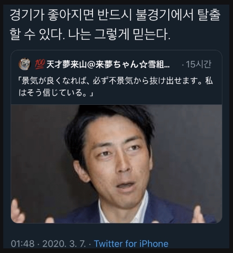Click the @ symbol within quoted display name
The height and width of the screenshot is (253, 233).
tap(91, 64)
